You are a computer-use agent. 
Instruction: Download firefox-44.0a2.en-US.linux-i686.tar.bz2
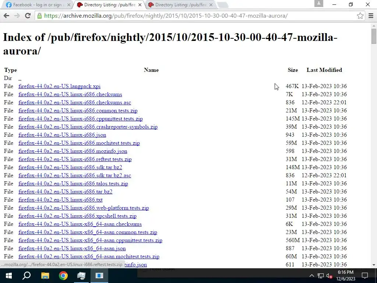pyautogui.click(x=66, y=192)
